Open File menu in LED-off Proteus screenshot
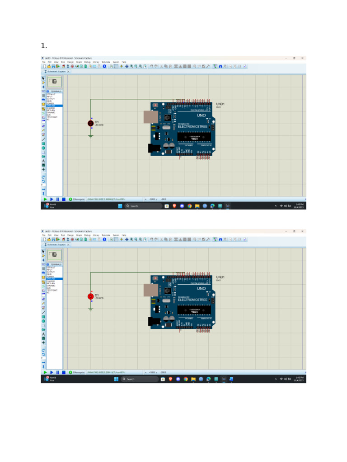347x462 pixels. 44,62
